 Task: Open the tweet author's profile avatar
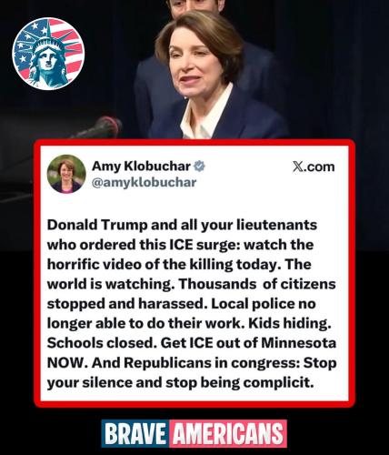coord(66,174)
